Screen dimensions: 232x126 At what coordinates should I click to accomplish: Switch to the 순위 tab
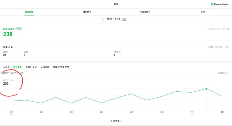coord(203,12)
